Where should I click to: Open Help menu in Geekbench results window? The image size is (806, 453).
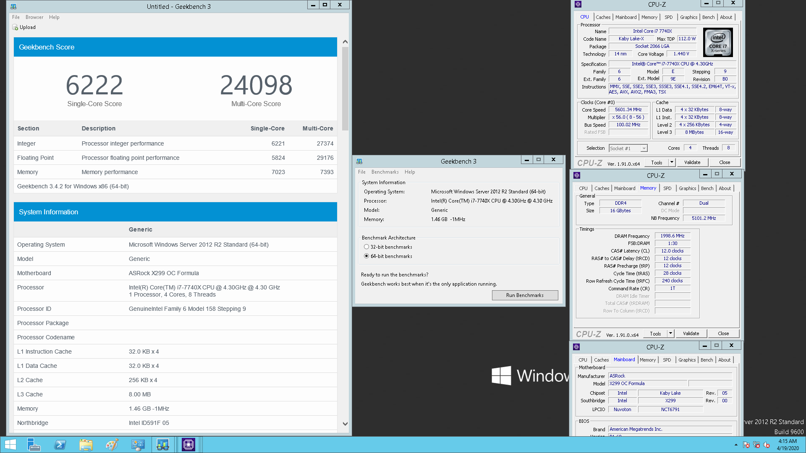[x=54, y=17]
